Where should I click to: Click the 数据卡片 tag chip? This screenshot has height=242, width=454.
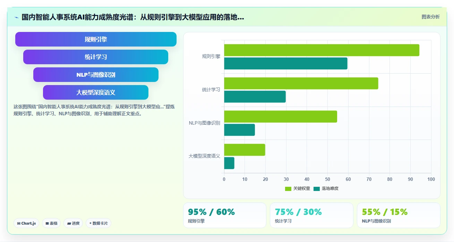point(98,223)
